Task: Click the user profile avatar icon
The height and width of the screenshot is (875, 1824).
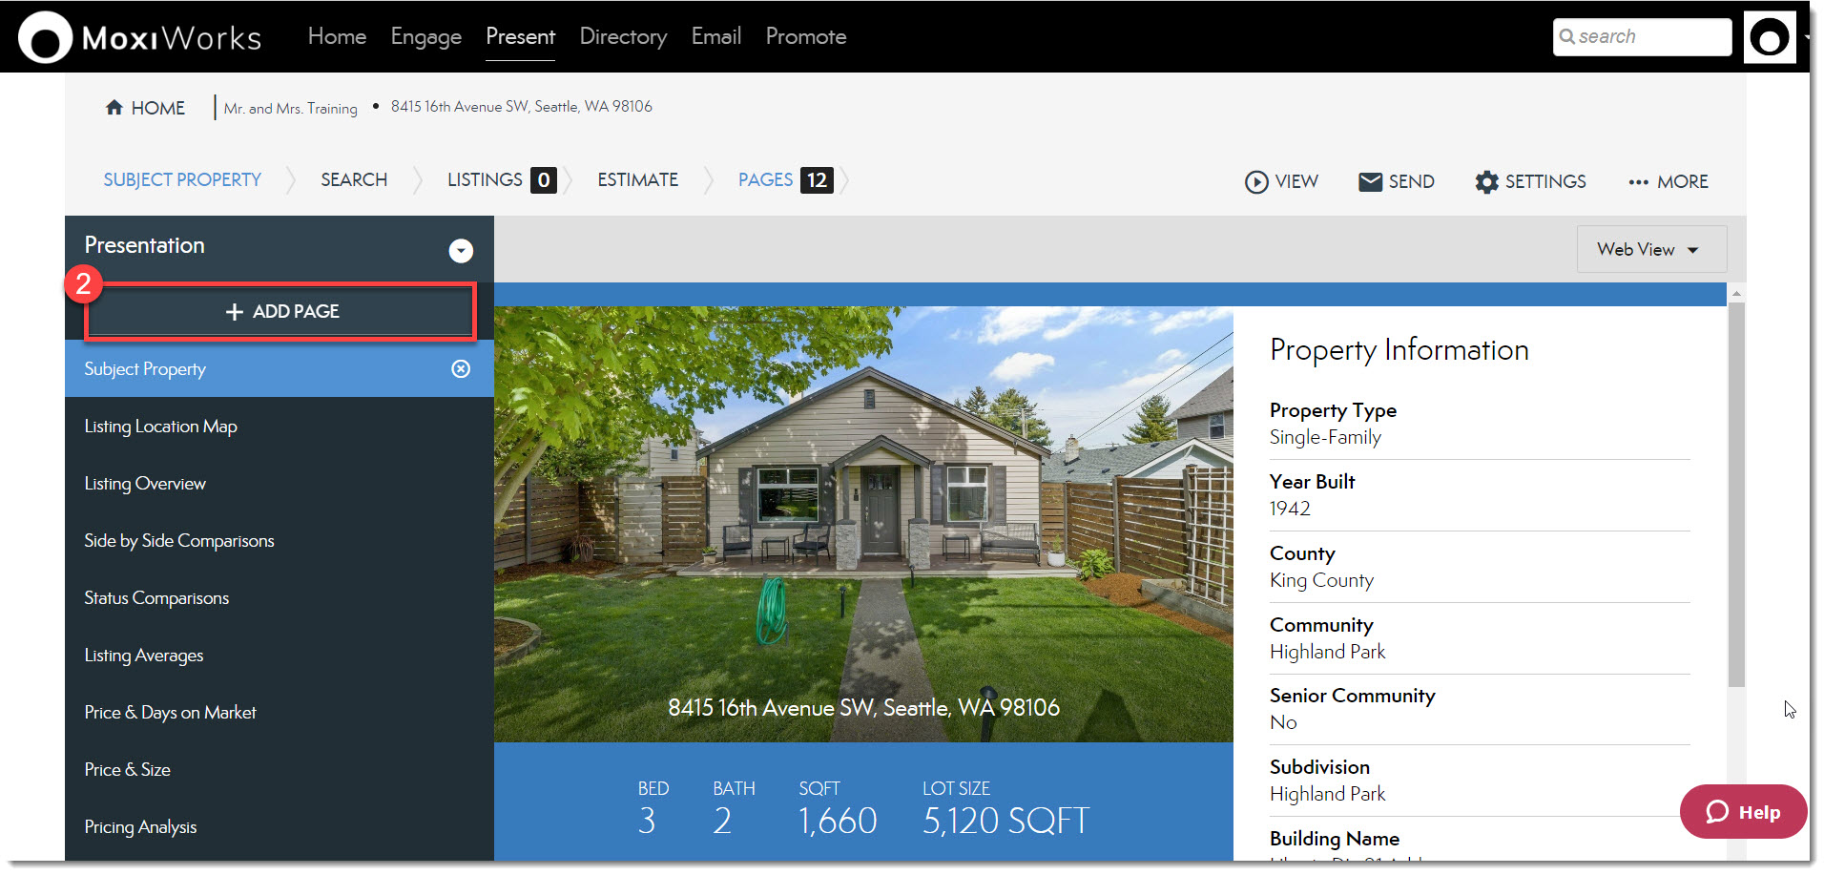Action: [1769, 38]
